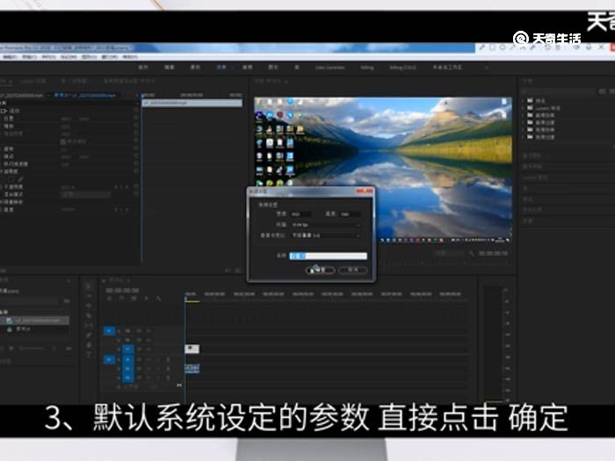
Task: Select the Track Select Forward tool
Action: pyautogui.click(x=89, y=297)
